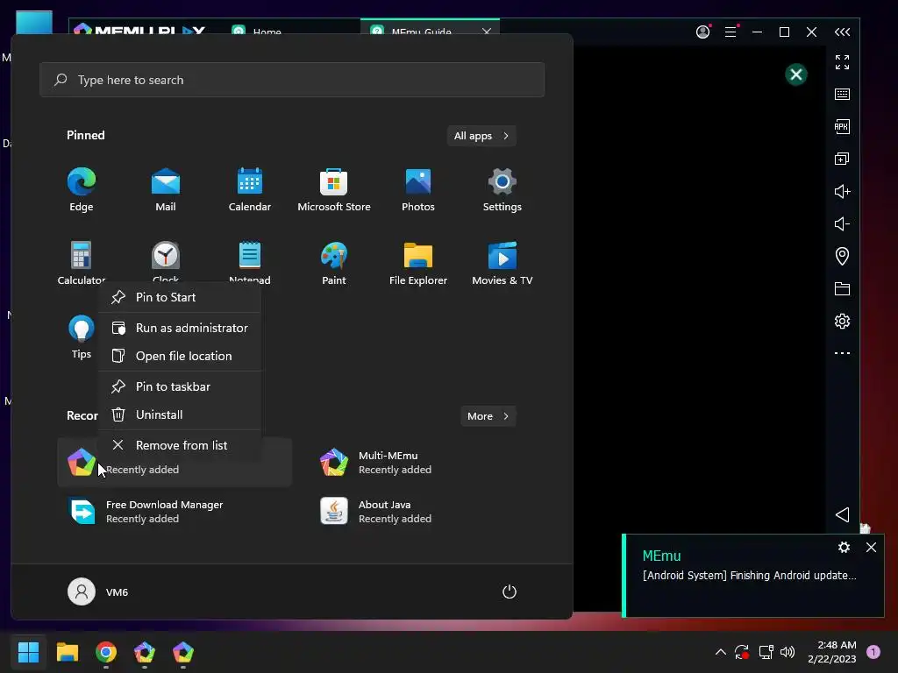Click MEmu fullscreen toolbar icon
898x673 pixels.
coord(842,62)
